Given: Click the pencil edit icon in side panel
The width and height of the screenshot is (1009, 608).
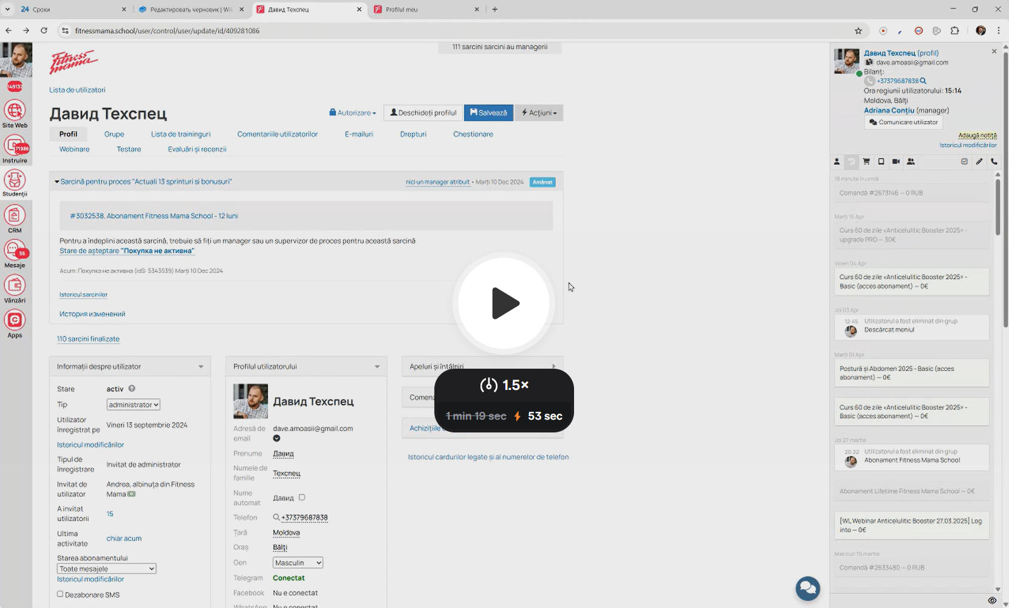Looking at the screenshot, I should [979, 162].
